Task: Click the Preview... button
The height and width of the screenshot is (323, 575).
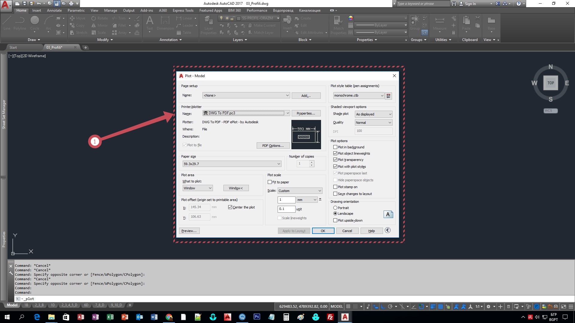Action: click(x=189, y=231)
